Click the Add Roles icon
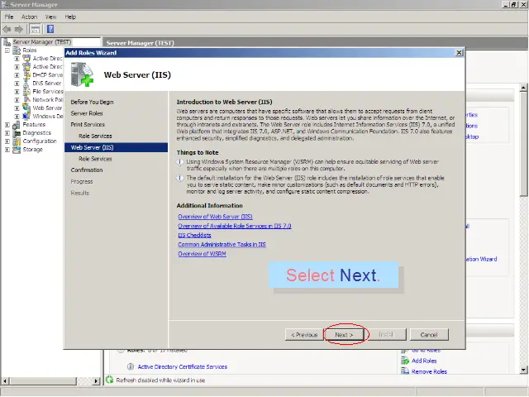The width and height of the screenshot is (529, 397). pos(404,361)
